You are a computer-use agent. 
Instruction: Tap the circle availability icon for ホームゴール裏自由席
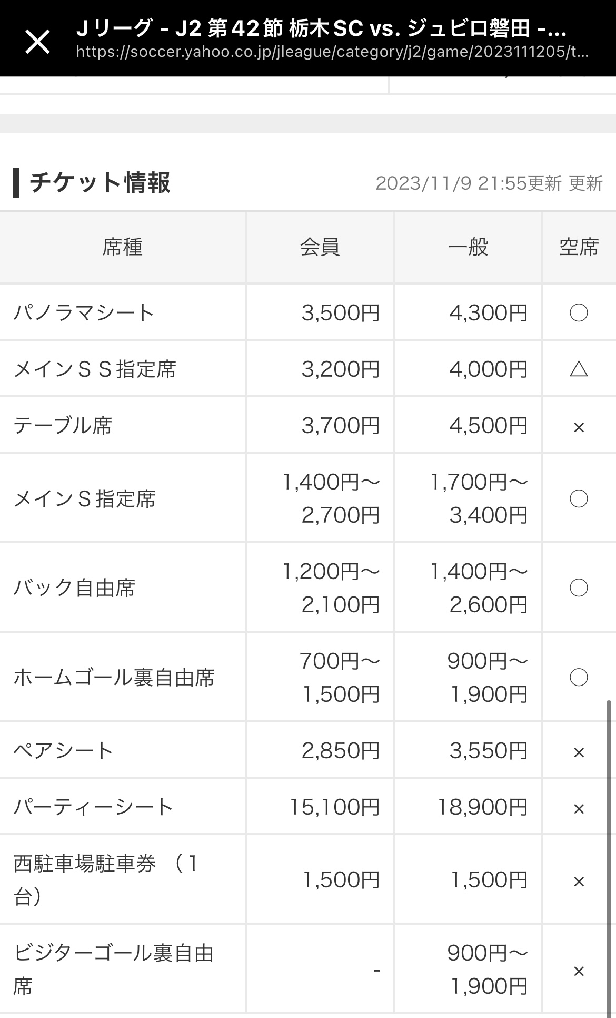(579, 678)
